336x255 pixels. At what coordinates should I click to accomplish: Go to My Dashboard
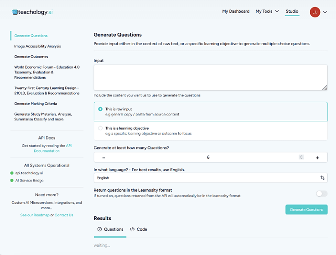coord(236,11)
